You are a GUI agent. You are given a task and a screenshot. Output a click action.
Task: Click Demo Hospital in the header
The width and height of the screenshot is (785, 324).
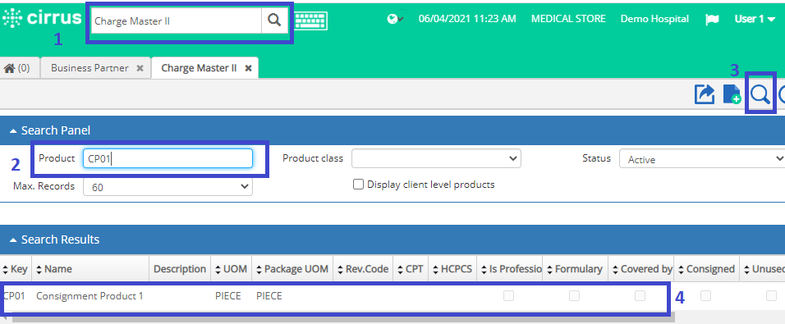pos(654,19)
